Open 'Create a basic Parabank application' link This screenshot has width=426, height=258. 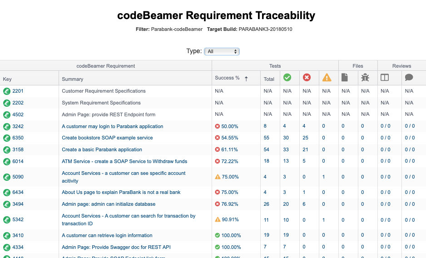click(x=102, y=149)
